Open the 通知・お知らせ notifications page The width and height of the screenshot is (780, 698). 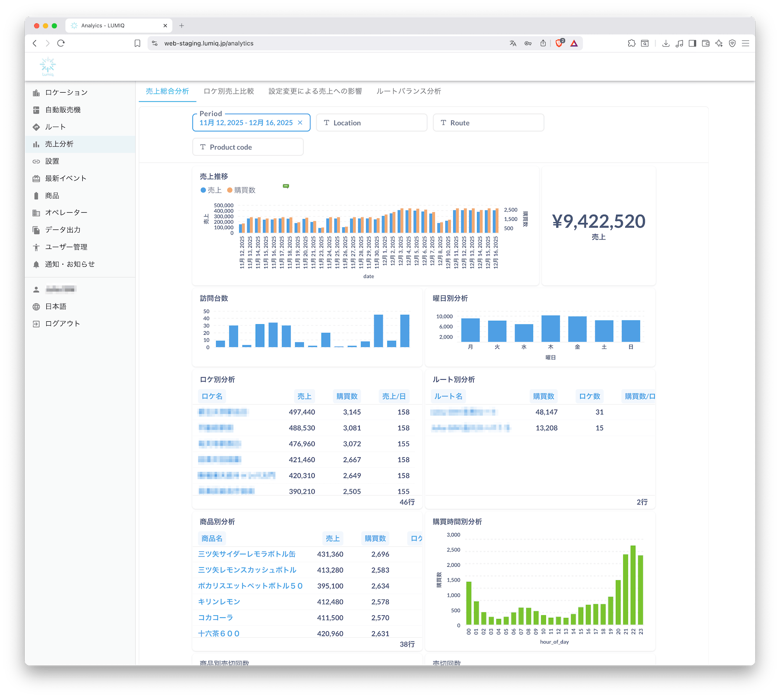pos(69,264)
